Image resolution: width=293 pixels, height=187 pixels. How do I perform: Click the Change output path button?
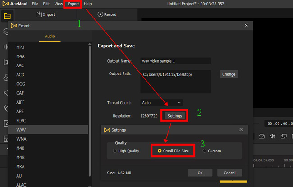229,74
